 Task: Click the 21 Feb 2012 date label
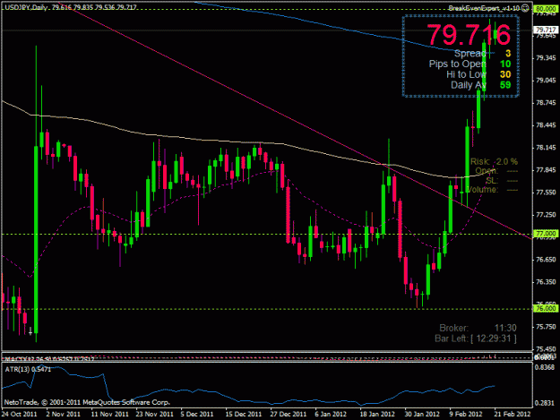pyautogui.click(x=513, y=414)
